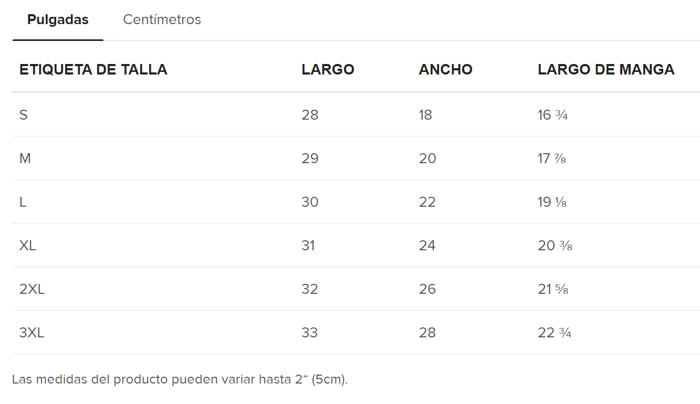Click the sleeve length value 17 ⅞
Viewport: 700px width, 404px height.
(552, 158)
